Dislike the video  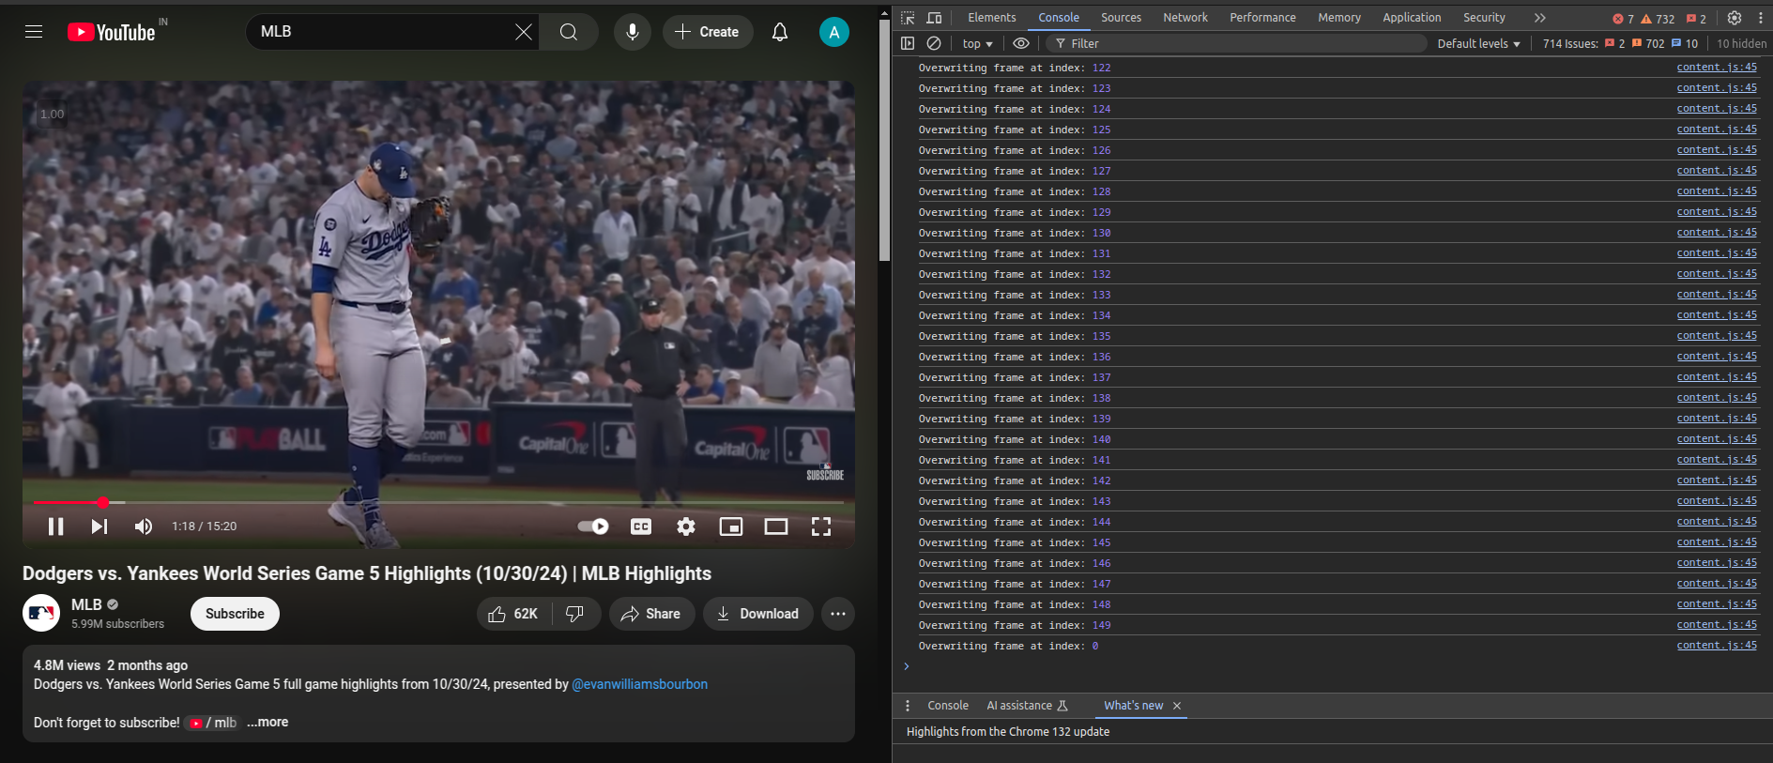(575, 614)
